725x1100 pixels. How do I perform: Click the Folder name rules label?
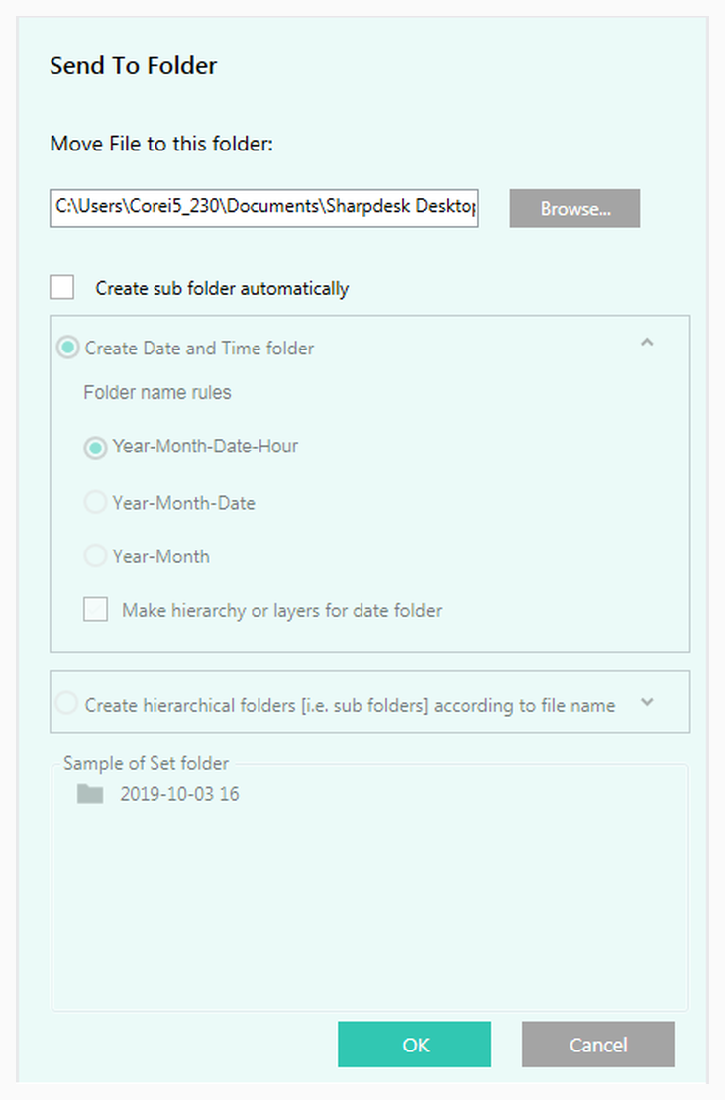click(x=157, y=392)
